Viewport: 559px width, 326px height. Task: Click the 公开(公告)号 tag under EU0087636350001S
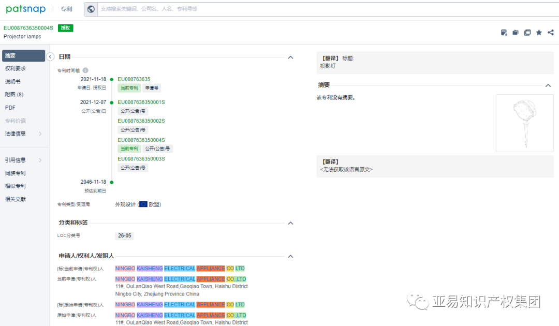pos(133,111)
